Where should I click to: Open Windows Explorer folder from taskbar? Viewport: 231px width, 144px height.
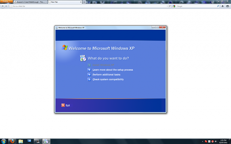click(21, 141)
